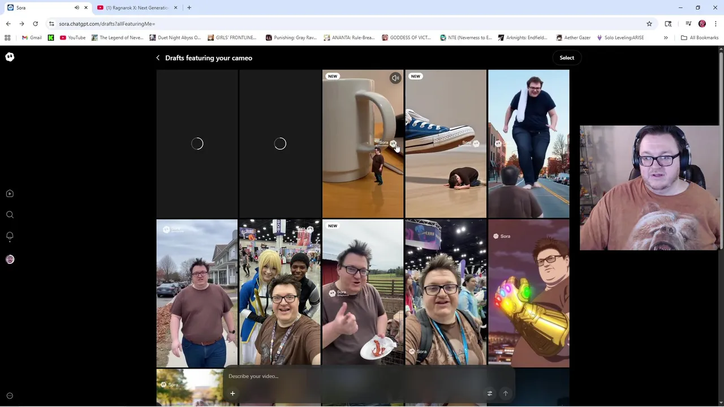Open the Chrome three-dot menu

[x=716, y=24]
